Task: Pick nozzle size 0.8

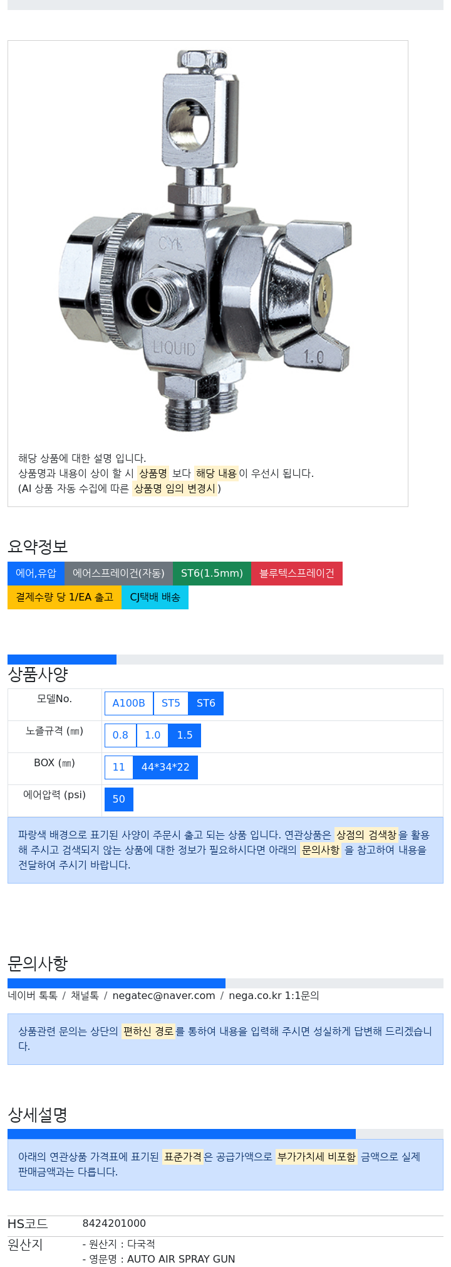Action: [120, 735]
